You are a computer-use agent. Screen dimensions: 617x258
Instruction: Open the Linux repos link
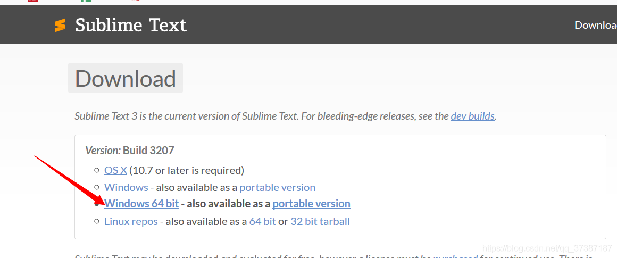(x=131, y=221)
